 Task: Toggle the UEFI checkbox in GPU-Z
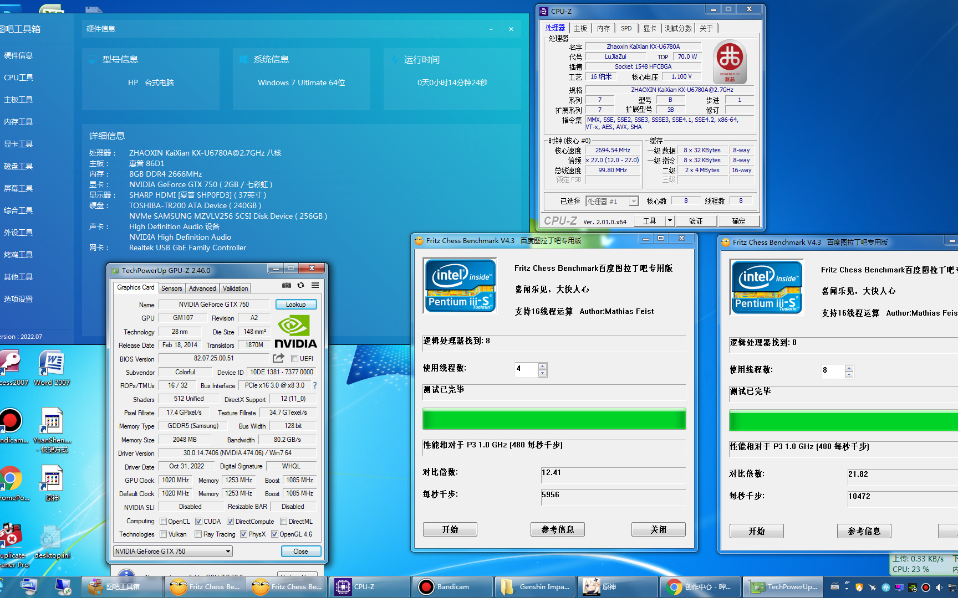pos(295,359)
